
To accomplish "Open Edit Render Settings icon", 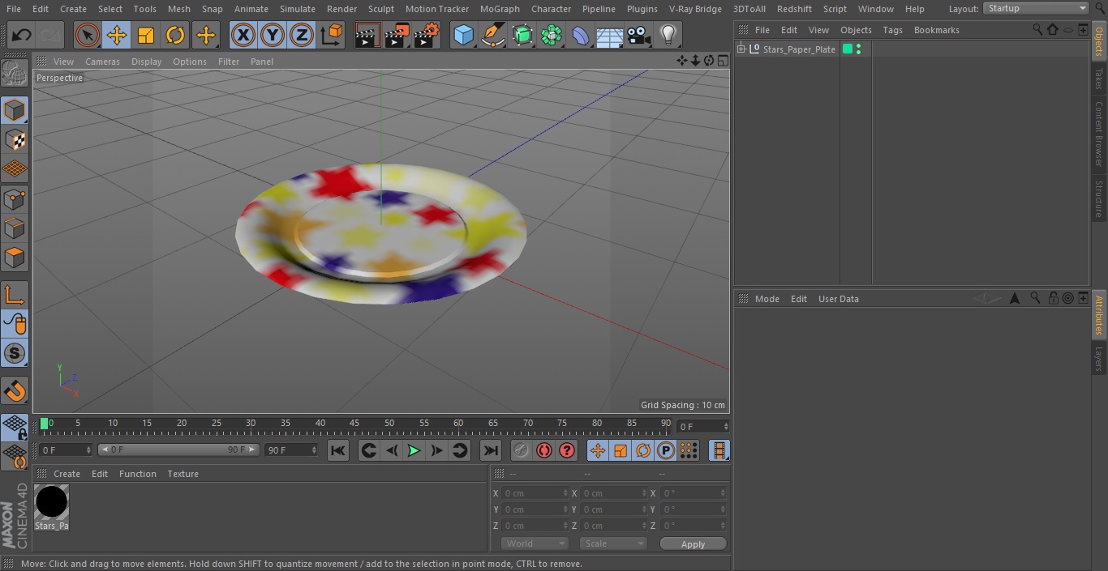I will pyautogui.click(x=427, y=35).
